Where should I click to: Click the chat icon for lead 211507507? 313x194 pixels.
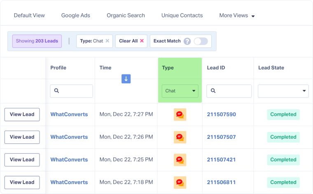tap(180, 137)
